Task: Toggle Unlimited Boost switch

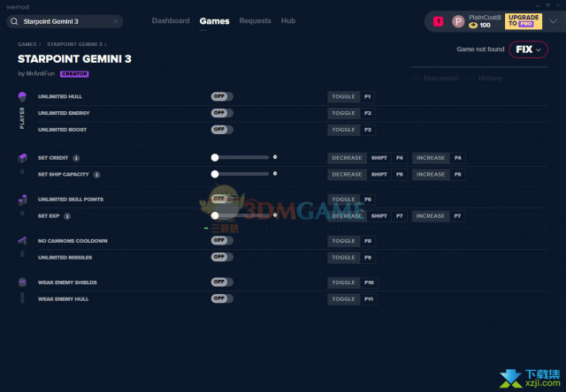Action: [222, 130]
